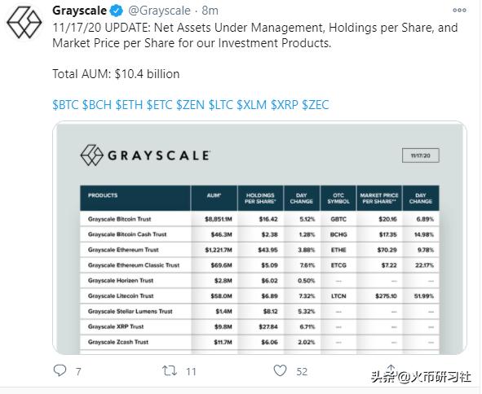The image size is (482, 394).
Task: Click the blue verified badge icon
Action: 116,11
